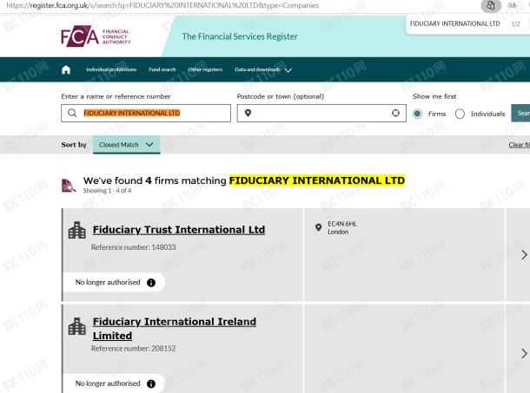The image size is (530, 393).
Task: Click 'The Financial Services Register' heading
Action: [240, 36]
